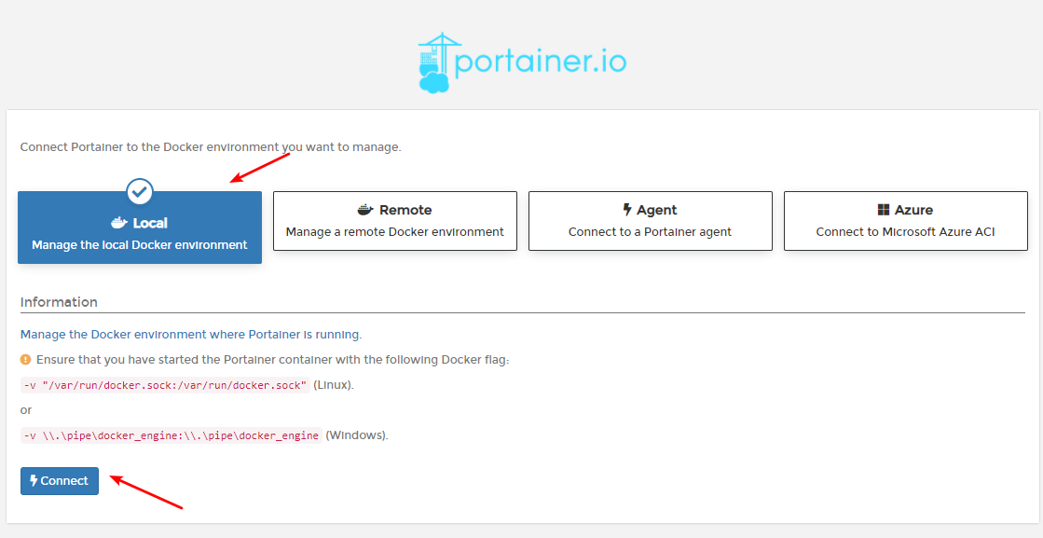Click the Portainer.io logo

pyautogui.click(x=522, y=62)
